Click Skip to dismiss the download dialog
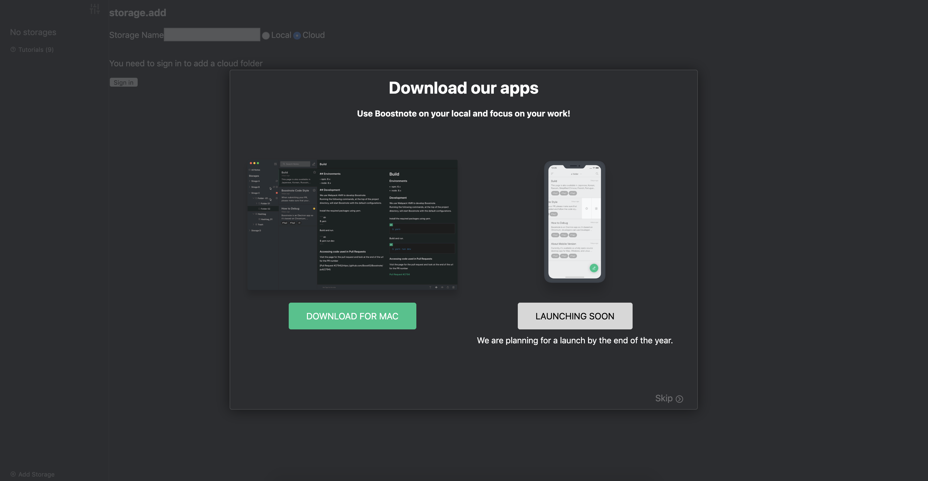This screenshot has width=928, height=481. pyautogui.click(x=664, y=398)
